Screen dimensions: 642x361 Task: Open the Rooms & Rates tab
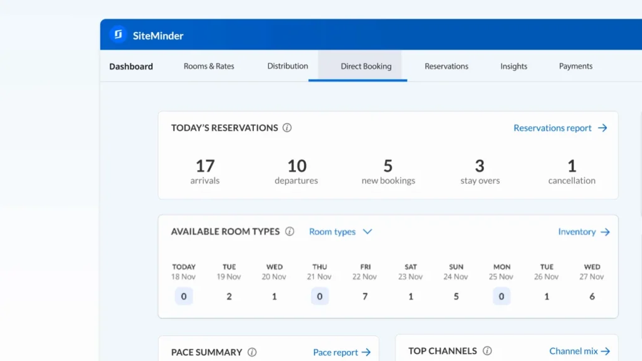pos(209,66)
